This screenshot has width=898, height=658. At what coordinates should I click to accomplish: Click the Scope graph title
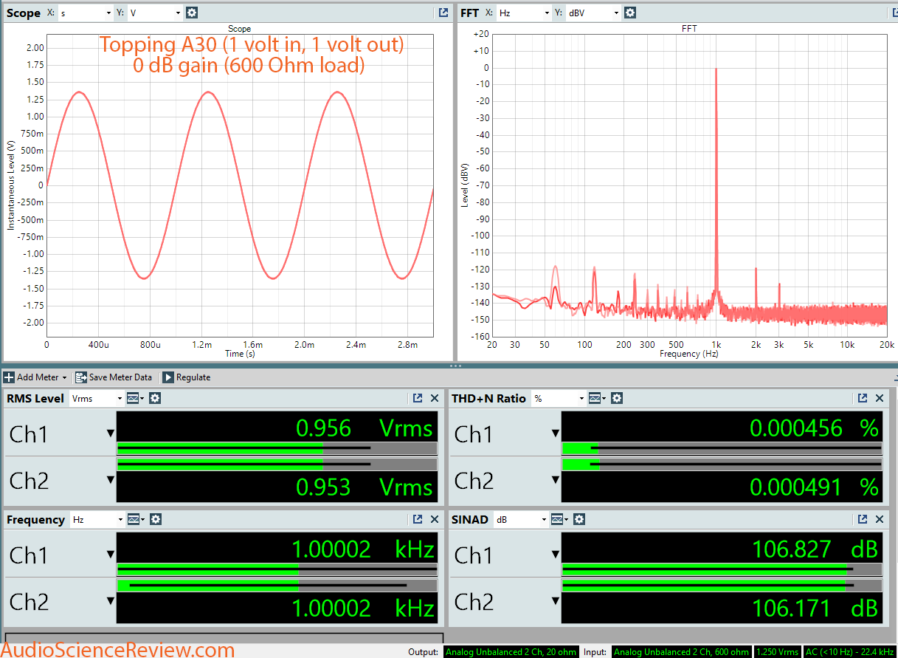point(240,29)
